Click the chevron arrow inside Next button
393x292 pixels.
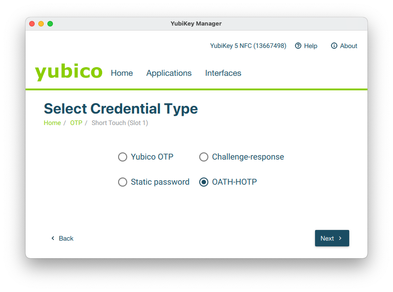click(x=340, y=238)
